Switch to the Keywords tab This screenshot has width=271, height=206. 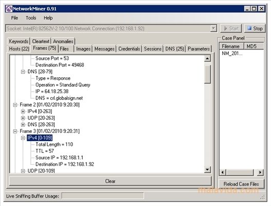19,41
